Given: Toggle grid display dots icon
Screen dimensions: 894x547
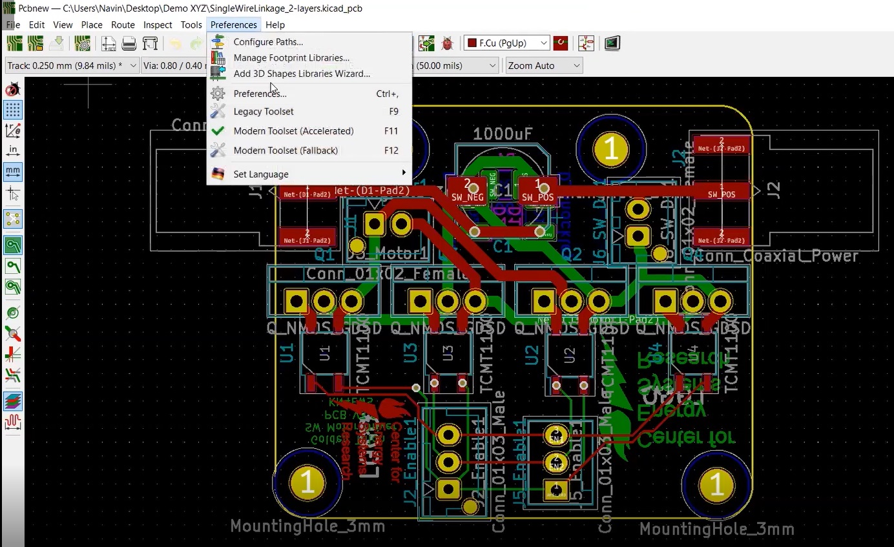Looking at the screenshot, I should (x=13, y=110).
